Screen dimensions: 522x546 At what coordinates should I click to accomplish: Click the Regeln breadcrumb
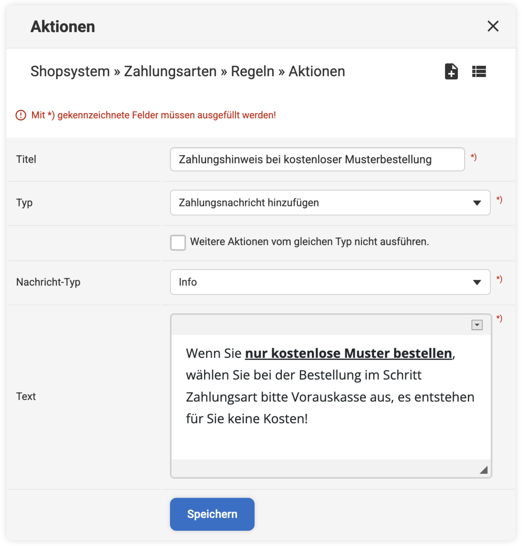[252, 71]
